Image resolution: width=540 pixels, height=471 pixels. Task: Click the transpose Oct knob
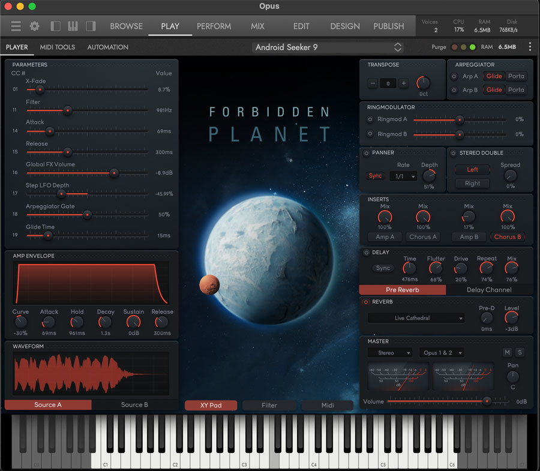pyautogui.click(x=423, y=83)
